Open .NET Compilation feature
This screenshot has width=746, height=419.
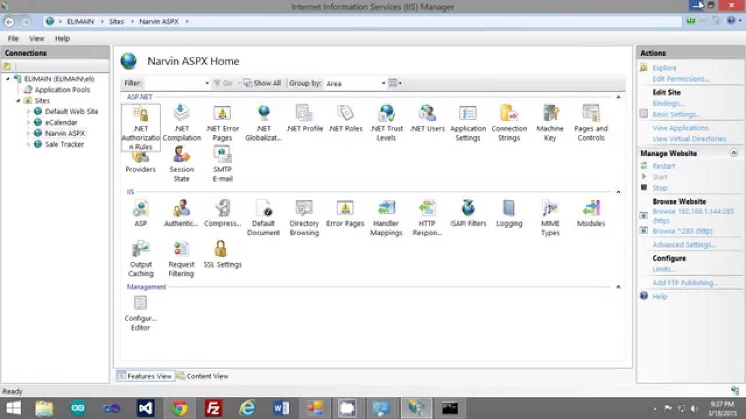coord(181,123)
